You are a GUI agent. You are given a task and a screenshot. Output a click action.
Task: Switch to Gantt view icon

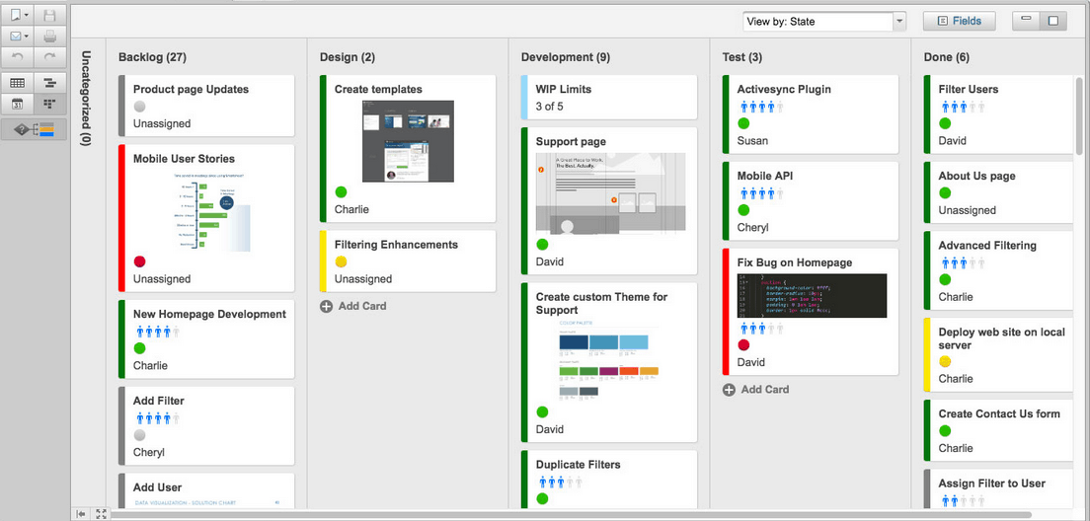click(51, 83)
